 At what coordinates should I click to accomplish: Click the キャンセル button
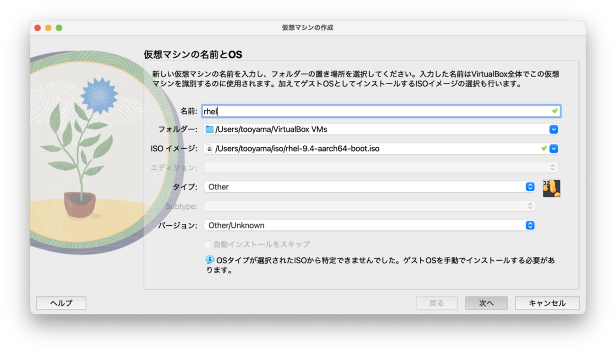click(547, 303)
